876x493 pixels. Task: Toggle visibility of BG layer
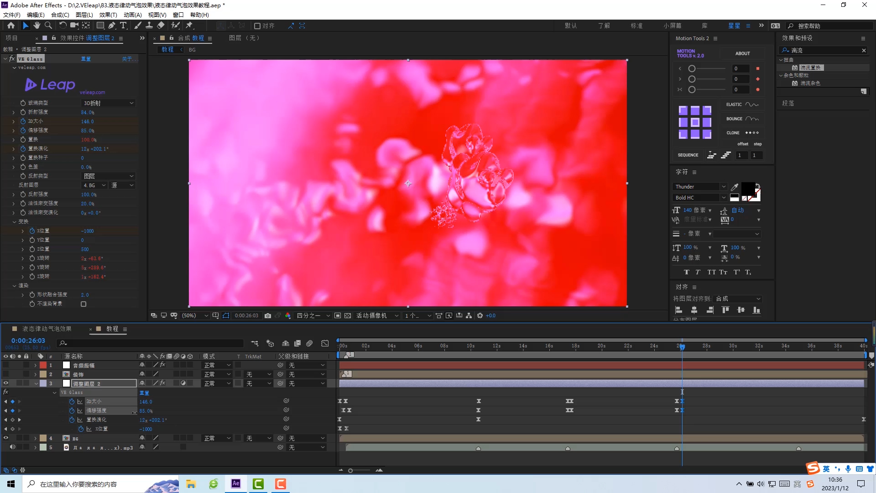click(6, 438)
